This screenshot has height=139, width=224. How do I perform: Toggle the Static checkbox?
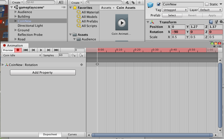pyautogui.click(x=207, y=4)
